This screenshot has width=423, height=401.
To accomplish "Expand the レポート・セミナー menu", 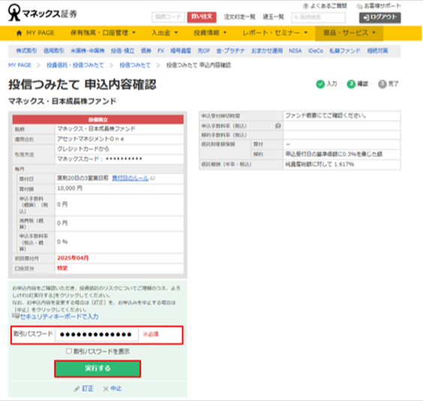I will click(x=275, y=33).
